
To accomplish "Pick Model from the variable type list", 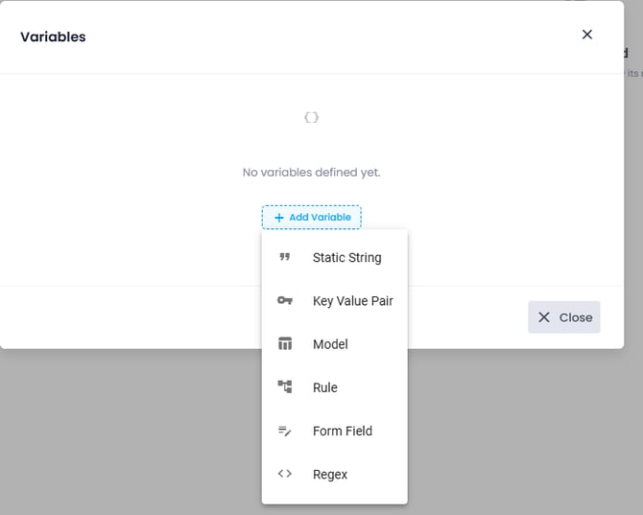I will (x=330, y=344).
